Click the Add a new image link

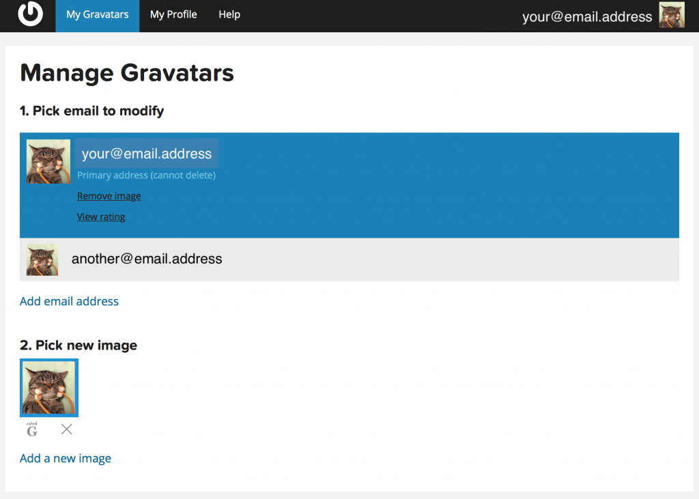click(x=66, y=459)
